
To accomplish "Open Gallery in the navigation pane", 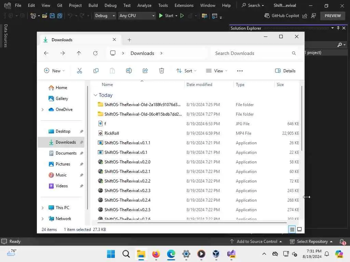I will pos(62,99).
